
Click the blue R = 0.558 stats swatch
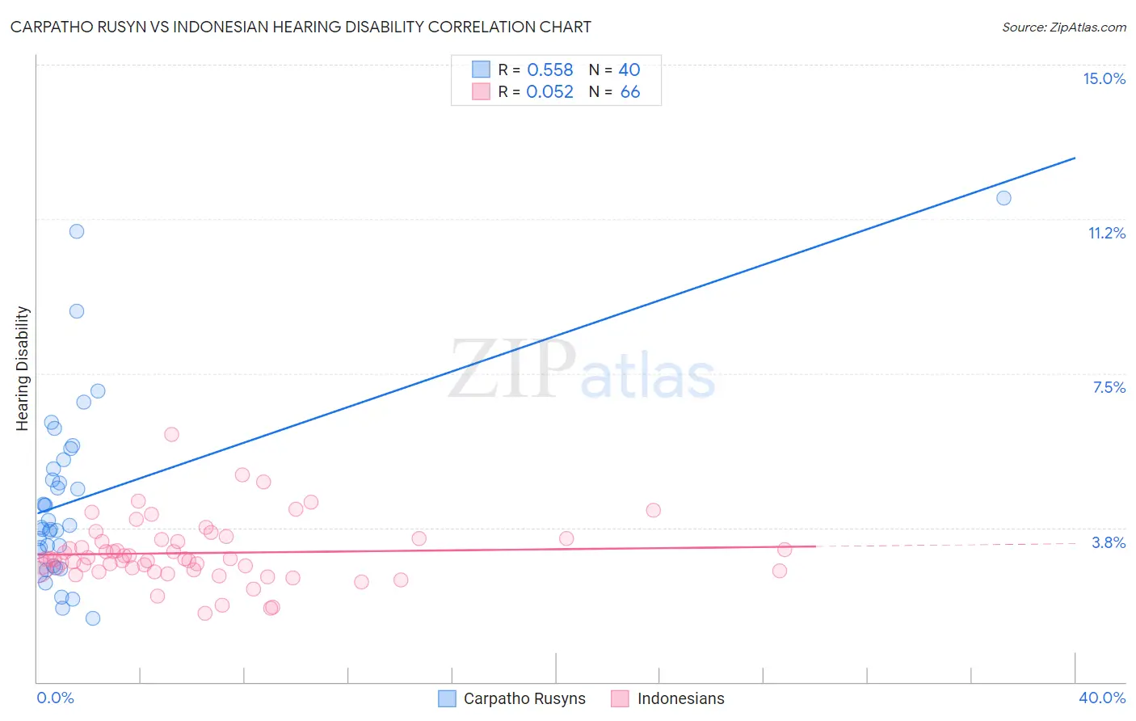(481, 70)
